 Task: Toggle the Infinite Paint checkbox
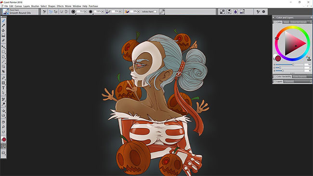pos(155,12)
